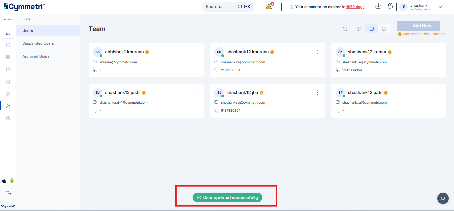454x211 pixels.
Task: Click info icon beside shashank12 kumar
Action: (x=390, y=52)
